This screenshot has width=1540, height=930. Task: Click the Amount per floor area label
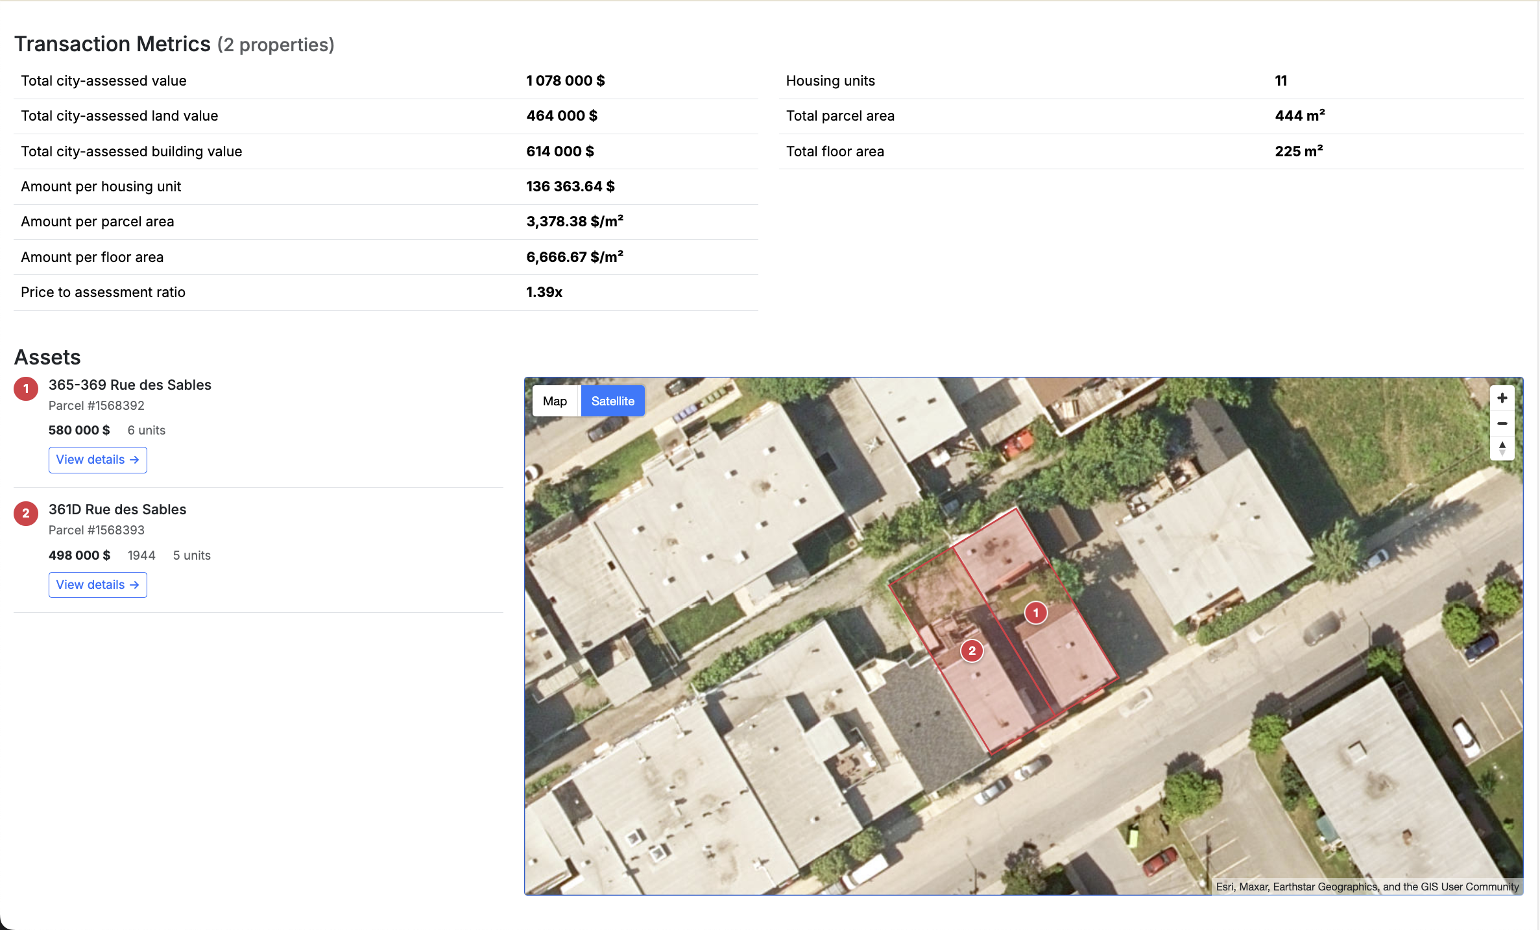(92, 257)
